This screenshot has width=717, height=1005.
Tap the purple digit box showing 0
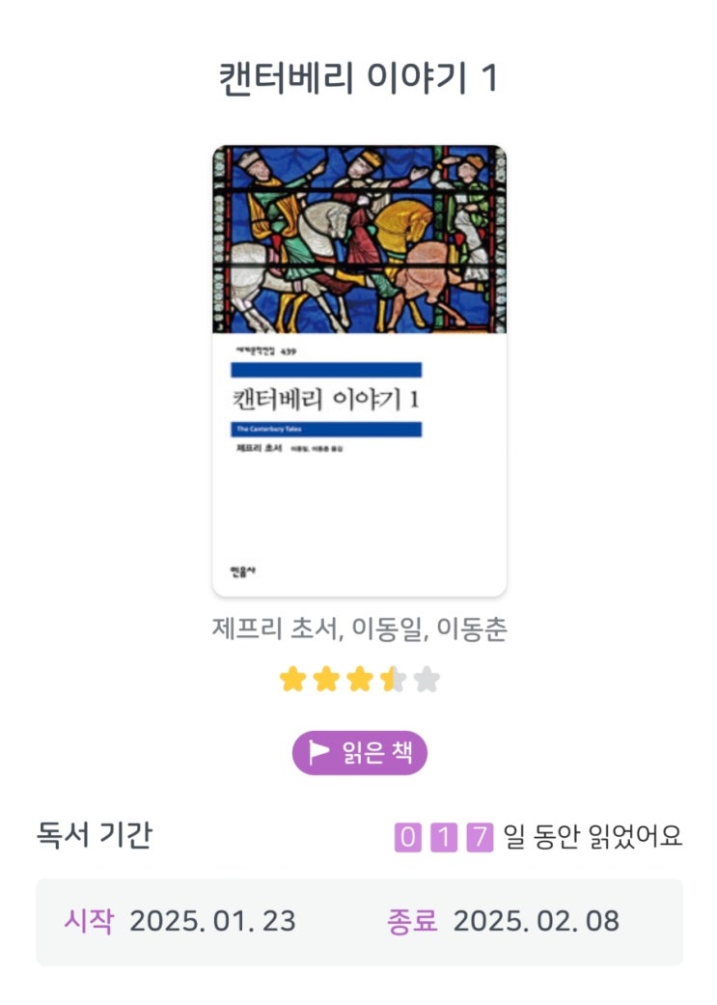pos(407,837)
